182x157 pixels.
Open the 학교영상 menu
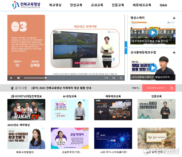[55, 5]
